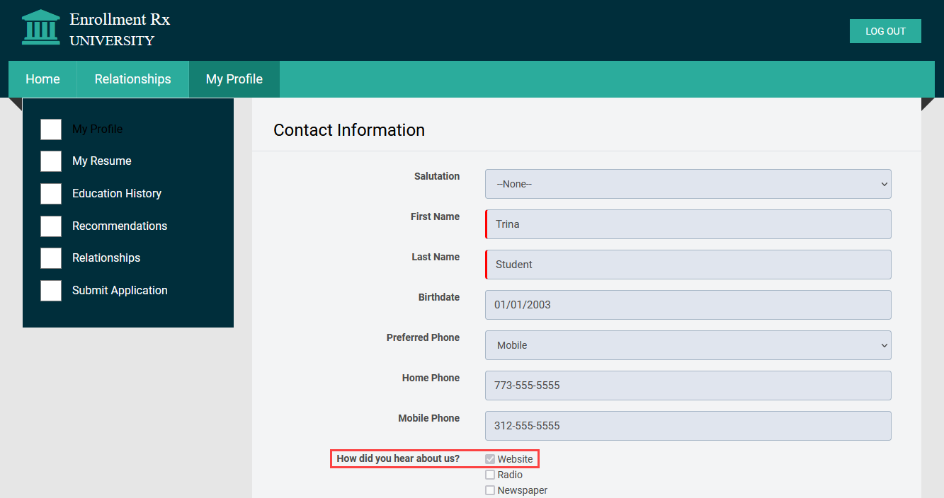Open the Salutation dropdown
This screenshot has height=498, width=944.
click(x=688, y=184)
